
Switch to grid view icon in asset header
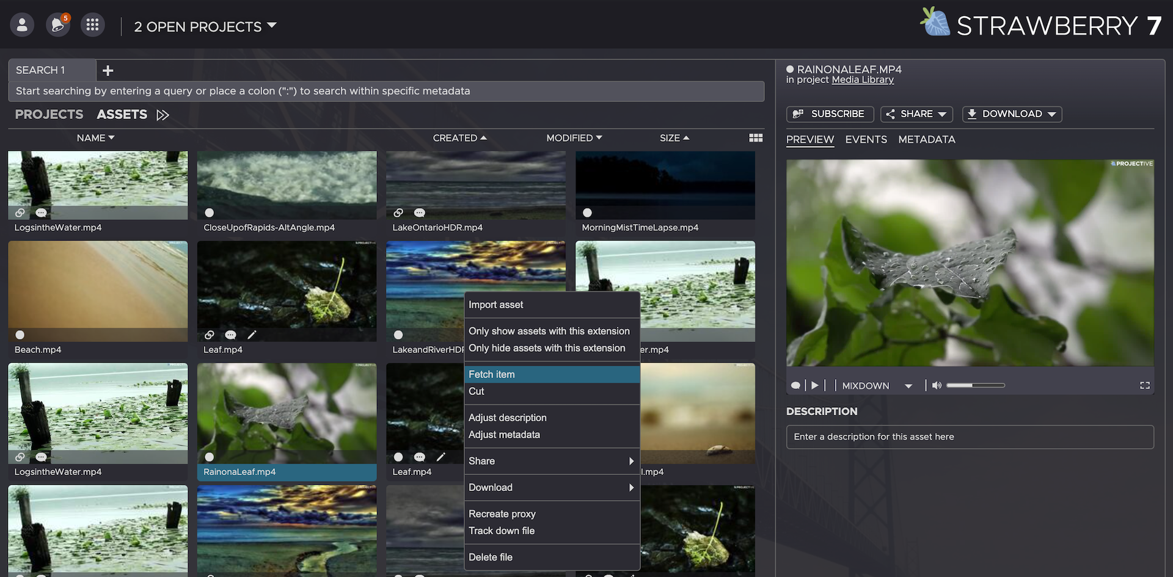[756, 138]
